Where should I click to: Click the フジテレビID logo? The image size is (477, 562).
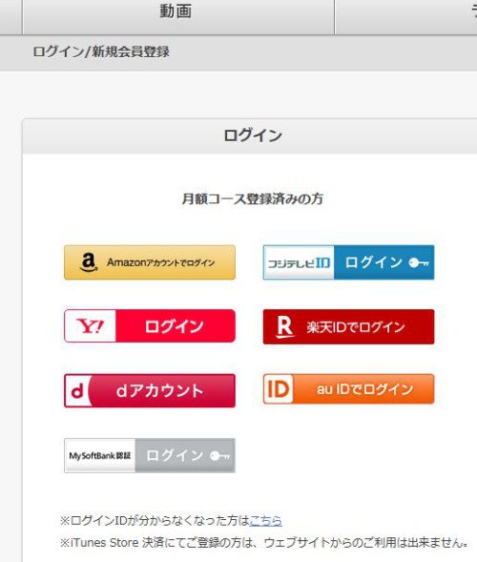[x=300, y=262]
